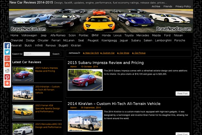The image size is (202, 135).
Task: Open the Friends link
Action: [x=168, y=6]
